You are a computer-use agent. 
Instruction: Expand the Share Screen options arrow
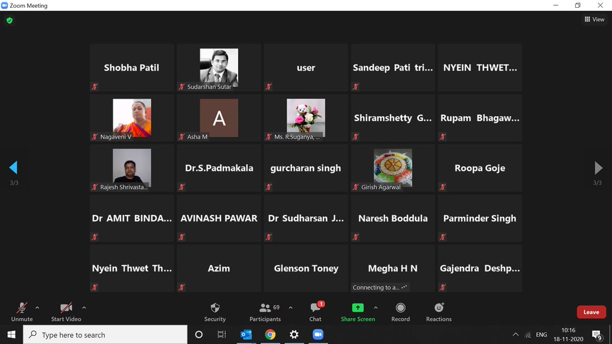click(x=376, y=307)
